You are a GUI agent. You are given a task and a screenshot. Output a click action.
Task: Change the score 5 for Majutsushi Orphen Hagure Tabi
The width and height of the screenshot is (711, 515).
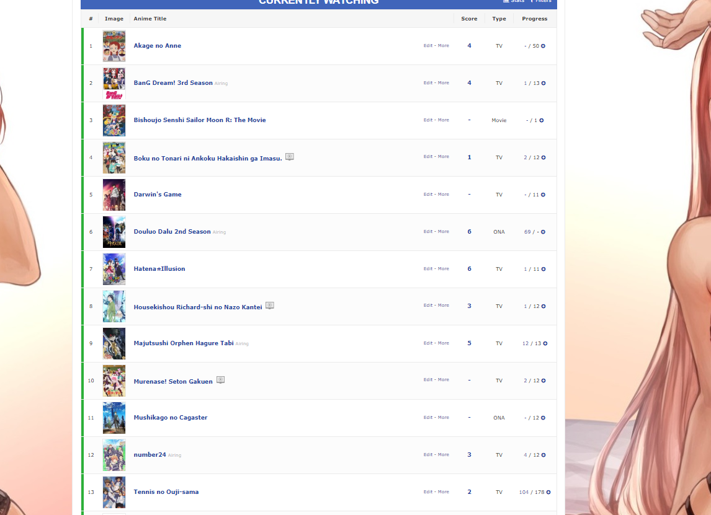[x=469, y=343]
